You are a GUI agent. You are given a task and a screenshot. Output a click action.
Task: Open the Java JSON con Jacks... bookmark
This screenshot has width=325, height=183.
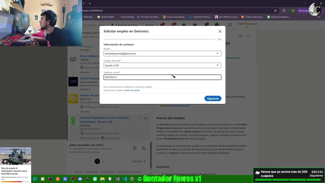click(x=227, y=17)
